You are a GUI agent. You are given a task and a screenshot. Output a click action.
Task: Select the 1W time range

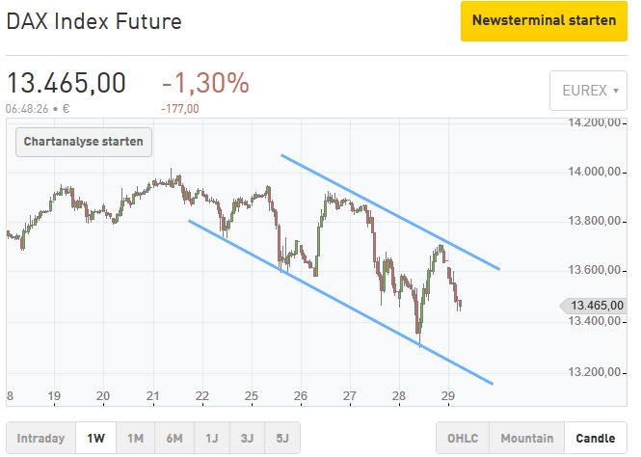[x=94, y=439]
